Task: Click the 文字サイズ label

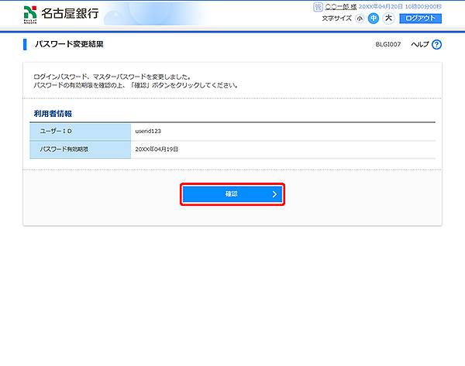Action: (x=337, y=19)
